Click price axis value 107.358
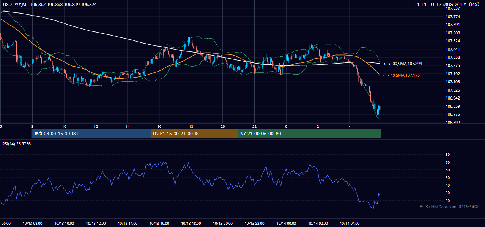485x227 pixels. (x=453, y=57)
